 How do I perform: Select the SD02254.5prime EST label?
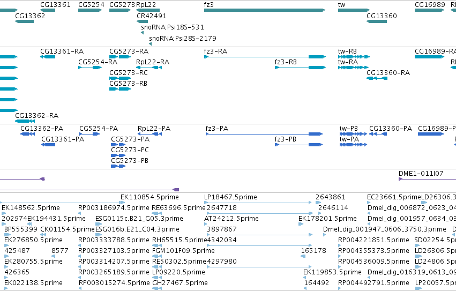(435, 240)
